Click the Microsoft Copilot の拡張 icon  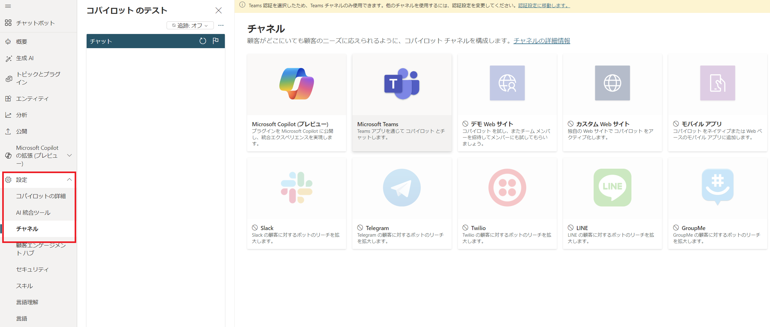coord(9,155)
